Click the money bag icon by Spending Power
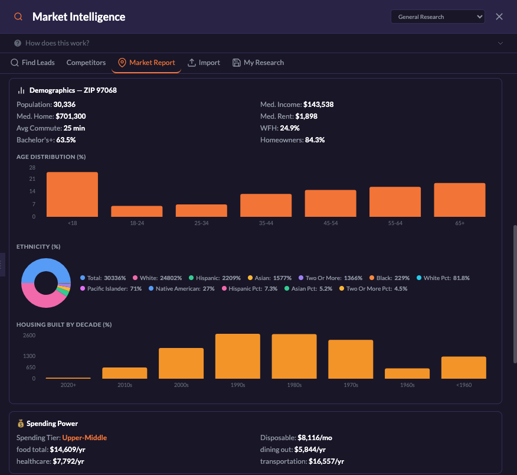Image resolution: width=517 pixels, height=475 pixels. 21,424
